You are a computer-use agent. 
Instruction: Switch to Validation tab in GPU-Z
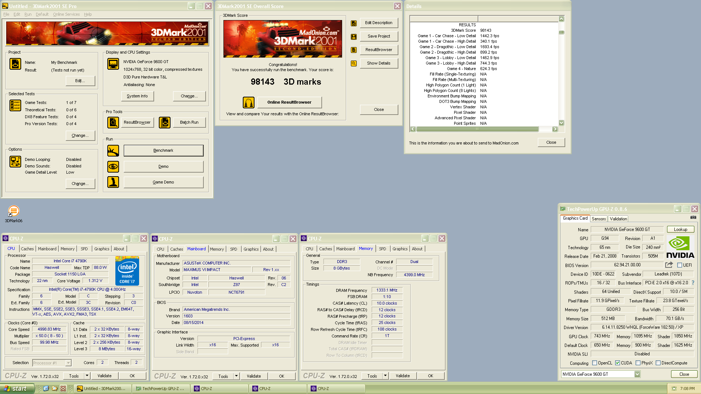click(618, 219)
